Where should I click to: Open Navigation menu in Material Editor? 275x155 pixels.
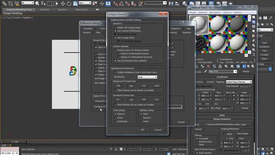click(x=215, y=12)
